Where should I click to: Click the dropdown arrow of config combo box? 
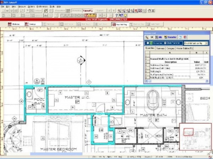[206, 43]
